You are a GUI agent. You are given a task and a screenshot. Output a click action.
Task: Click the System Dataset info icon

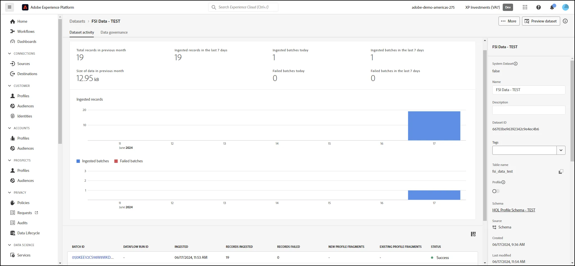516,64
